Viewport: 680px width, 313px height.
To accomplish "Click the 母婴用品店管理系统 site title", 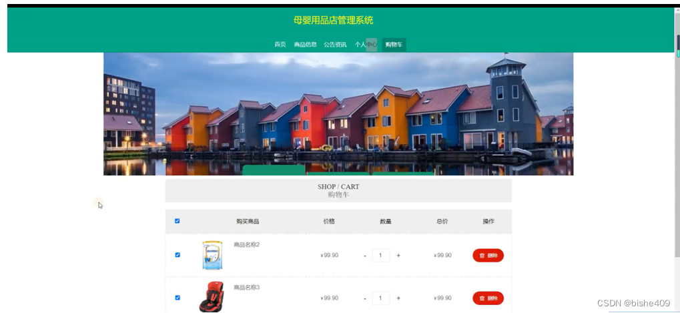I will pyautogui.click(x=333, y=21).
